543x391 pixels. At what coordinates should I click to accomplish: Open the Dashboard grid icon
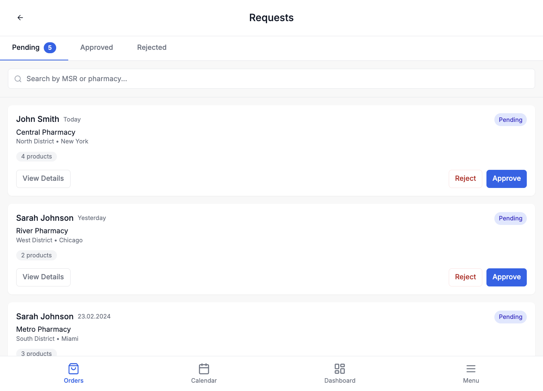[x=339, y=368]
